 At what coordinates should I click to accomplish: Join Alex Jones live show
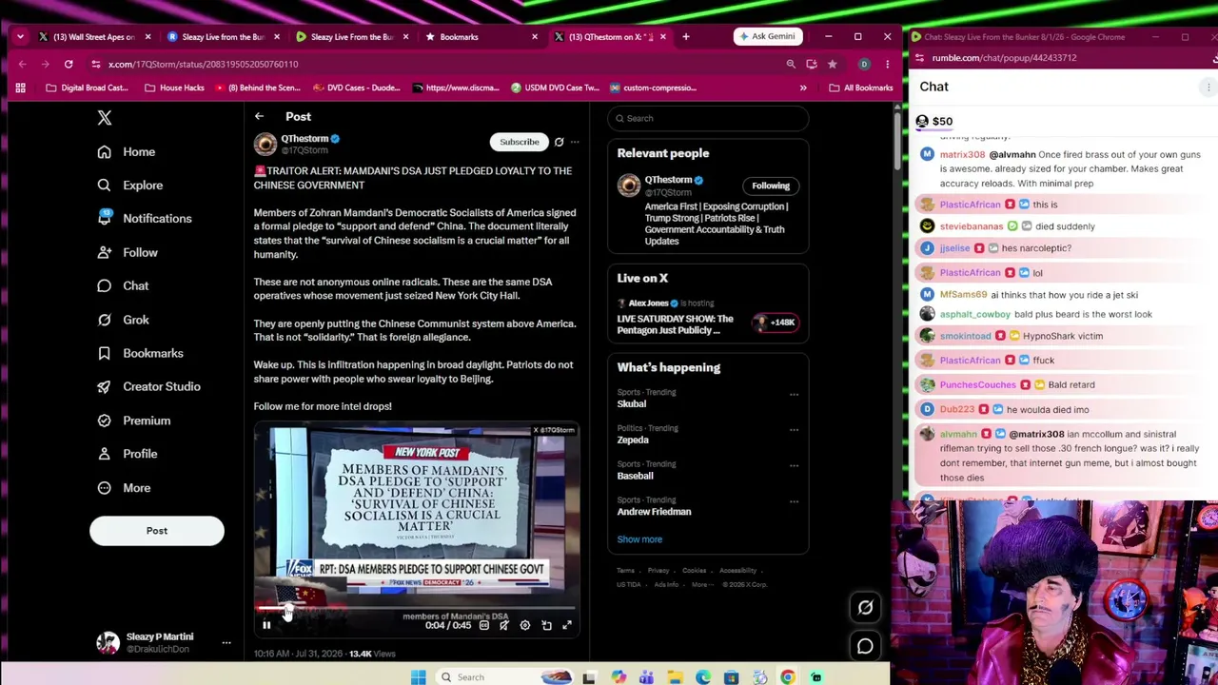pyautogui.click(x=708, y=319)
